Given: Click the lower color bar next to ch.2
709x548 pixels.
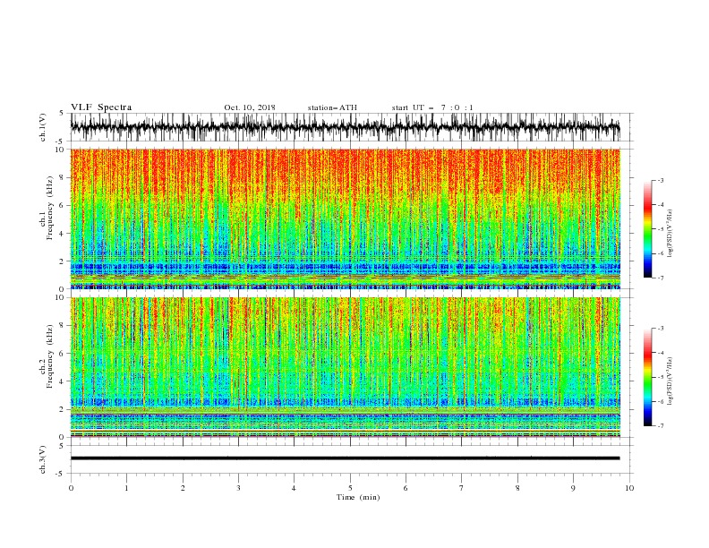Looking at the screenshot, I should coord(647,377).
